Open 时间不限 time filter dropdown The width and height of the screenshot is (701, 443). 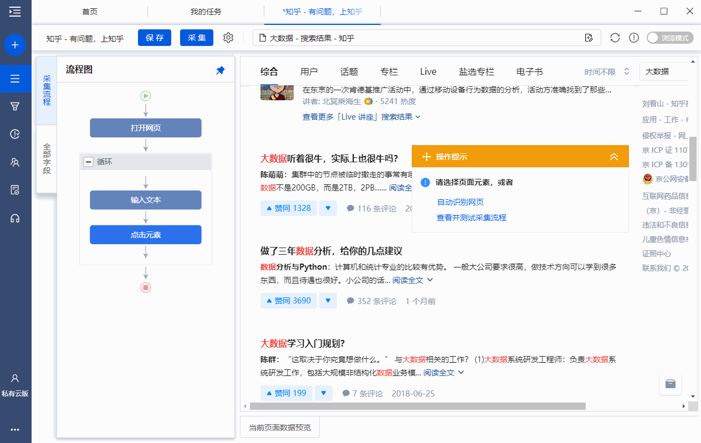click(x=607, y=71)
